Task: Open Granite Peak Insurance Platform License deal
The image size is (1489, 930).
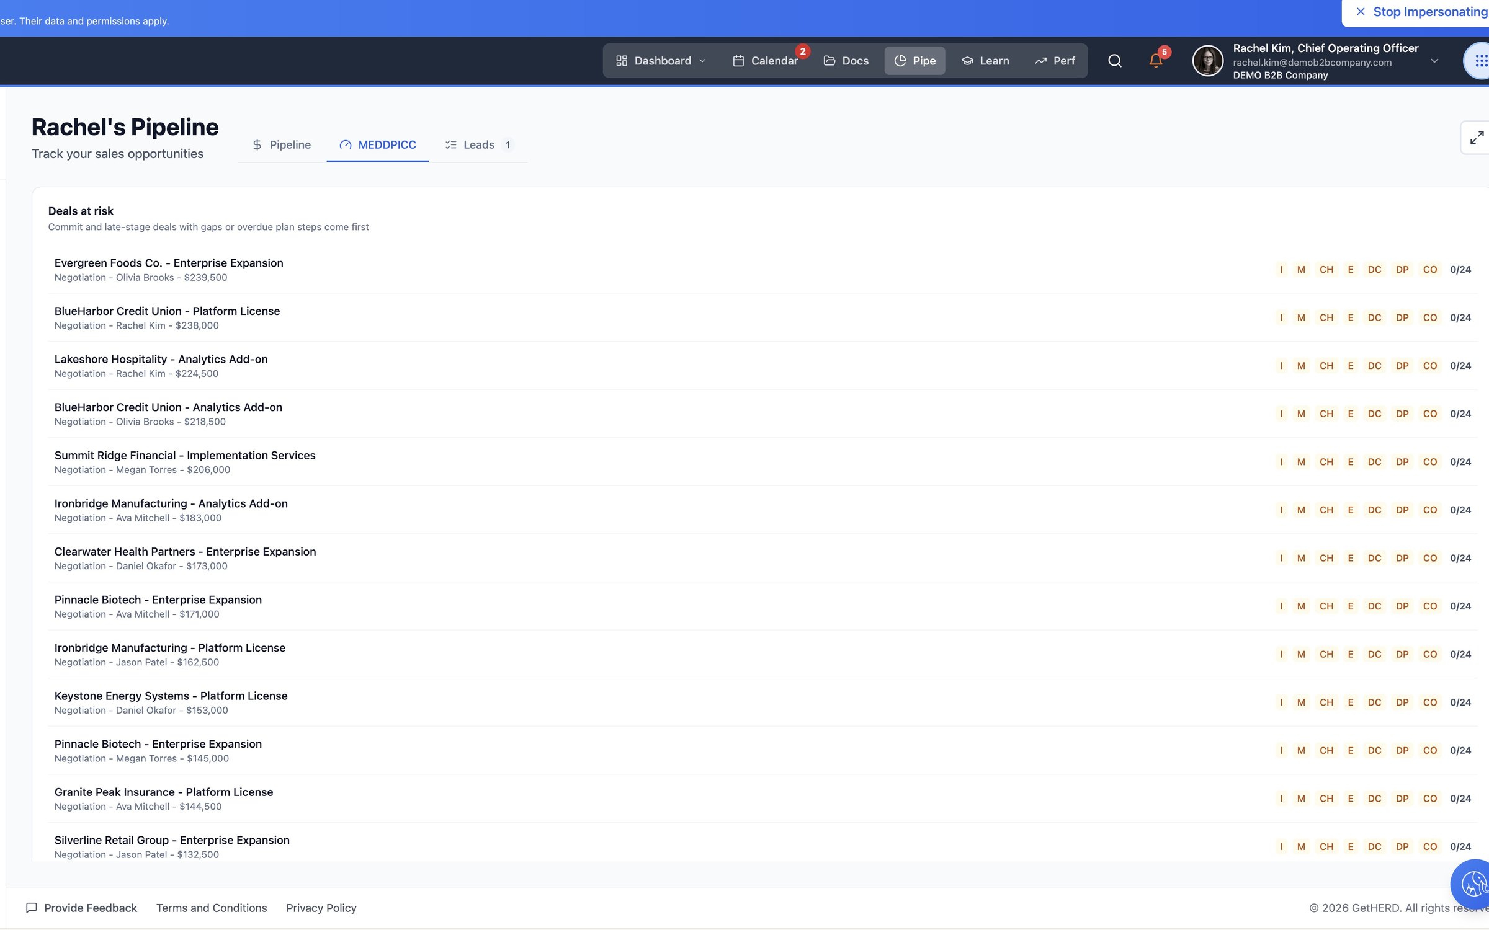Action: click(762, 799)
